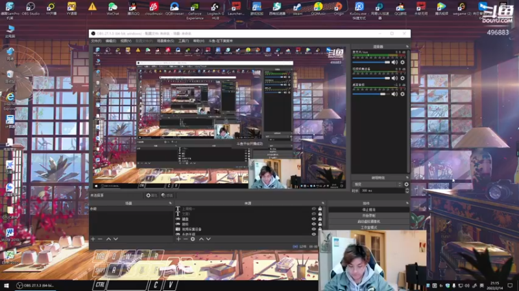Adjust the 麦克风/Aux volume slider
The height and width of the screenshot is (291, 519).
tap(371, 62)
